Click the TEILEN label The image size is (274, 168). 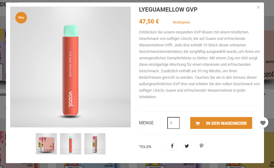(145, 147)
